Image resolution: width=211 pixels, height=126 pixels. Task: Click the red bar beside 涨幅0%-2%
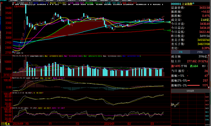[x=193, y=85]
